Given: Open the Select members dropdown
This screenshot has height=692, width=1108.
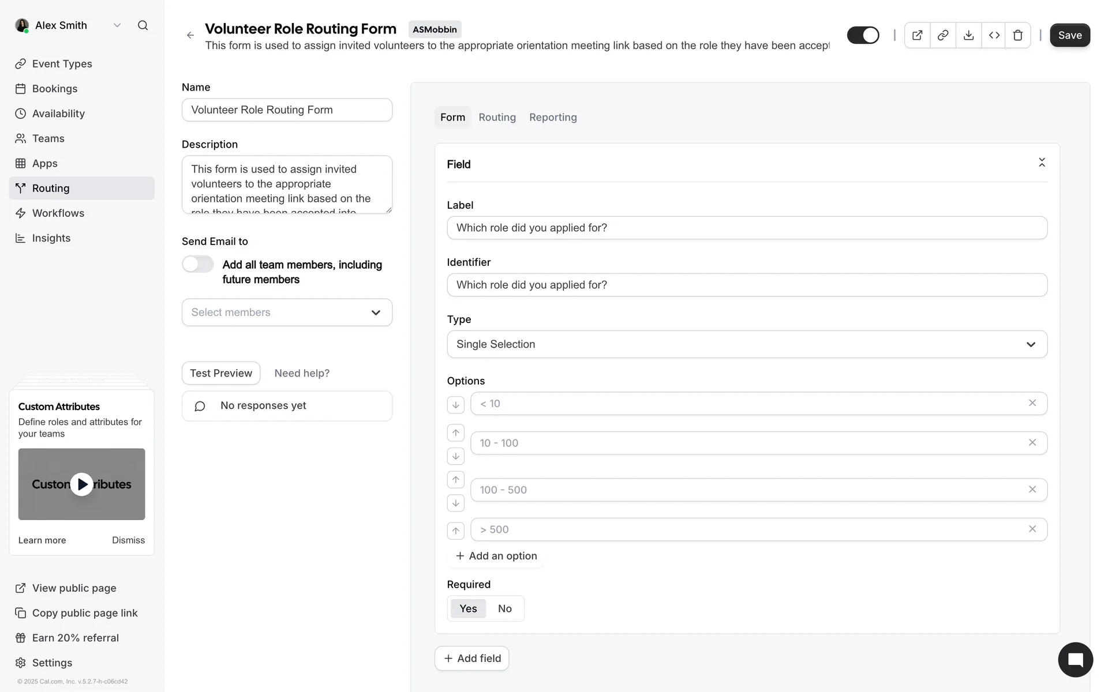Looking at the screenshot, I should click(287, 312).
